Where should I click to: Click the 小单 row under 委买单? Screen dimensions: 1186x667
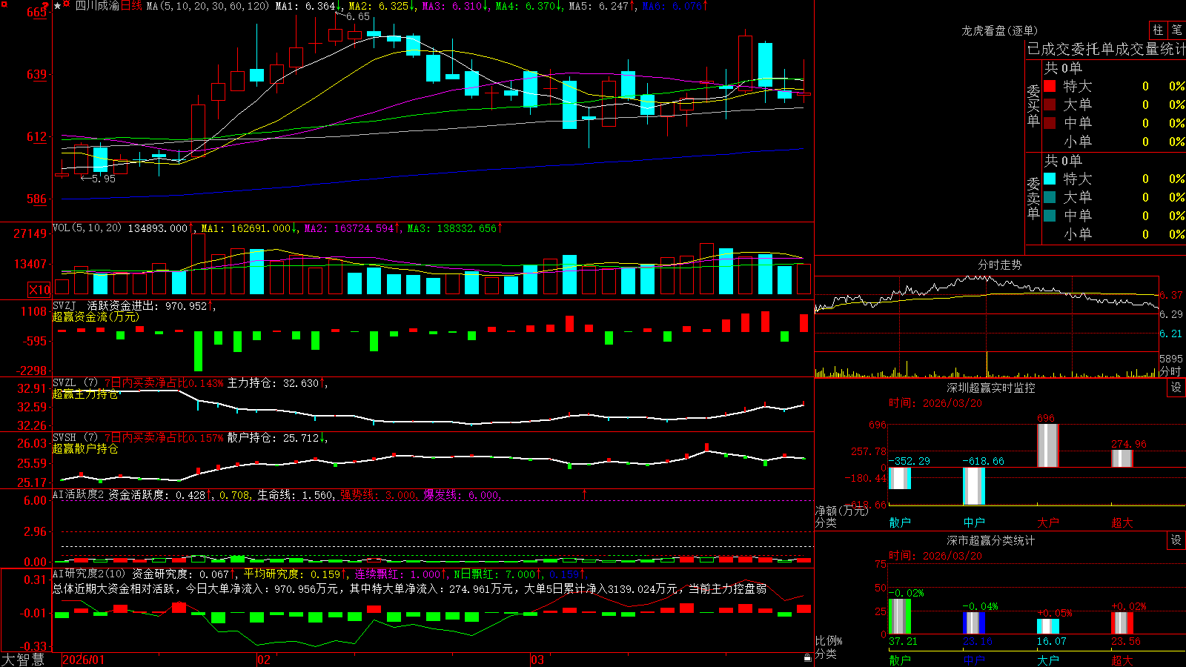click(1114, 142)
